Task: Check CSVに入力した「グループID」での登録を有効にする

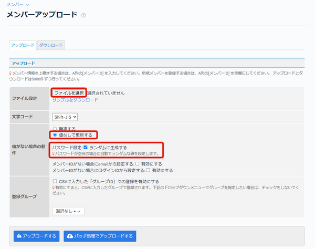Action: tap(55, 181)
